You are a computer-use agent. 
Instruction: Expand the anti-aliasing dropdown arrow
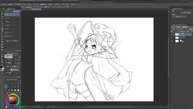tap(19, 70)
